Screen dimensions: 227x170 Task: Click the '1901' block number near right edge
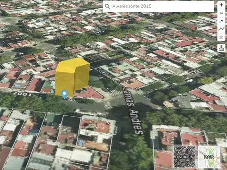coord(195,71)
